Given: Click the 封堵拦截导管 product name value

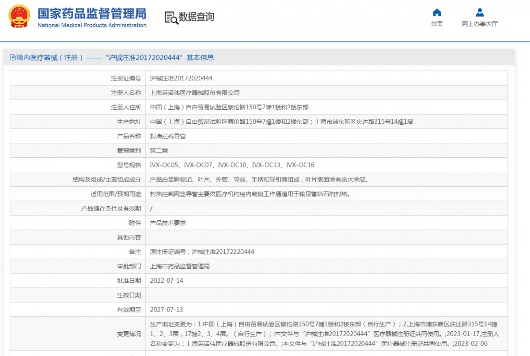Looking at the screenshot, I should [168, 137].
